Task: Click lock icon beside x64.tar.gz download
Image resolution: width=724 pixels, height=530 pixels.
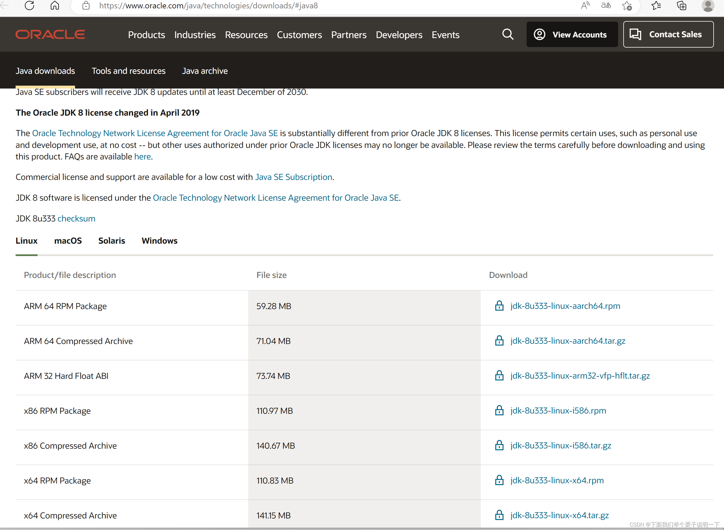Action: (499, 515)
